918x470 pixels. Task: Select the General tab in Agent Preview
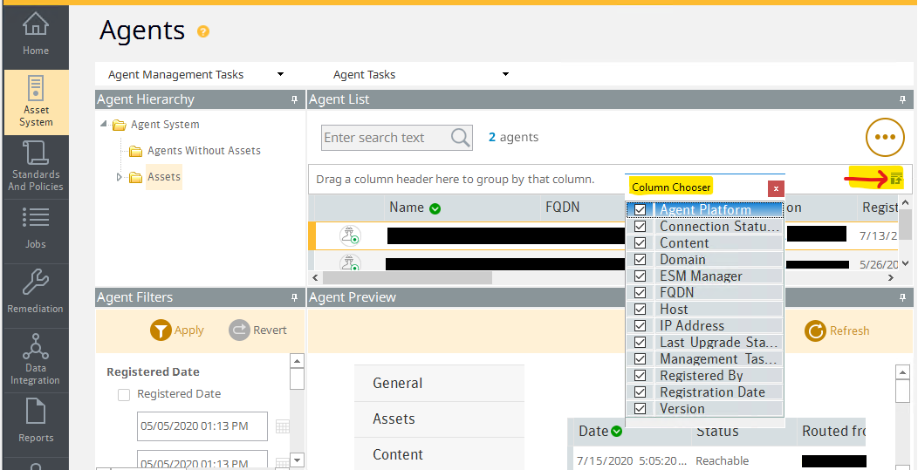coord(398,383)
